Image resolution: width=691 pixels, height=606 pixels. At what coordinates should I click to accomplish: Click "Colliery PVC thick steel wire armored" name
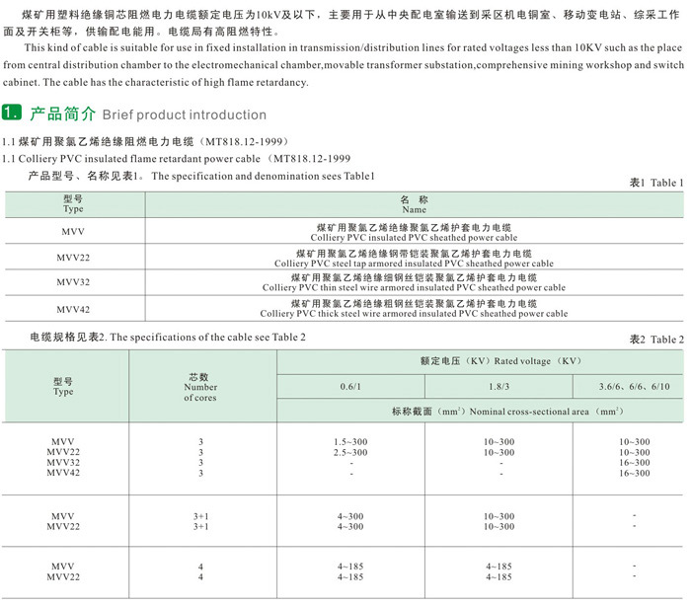414,314
